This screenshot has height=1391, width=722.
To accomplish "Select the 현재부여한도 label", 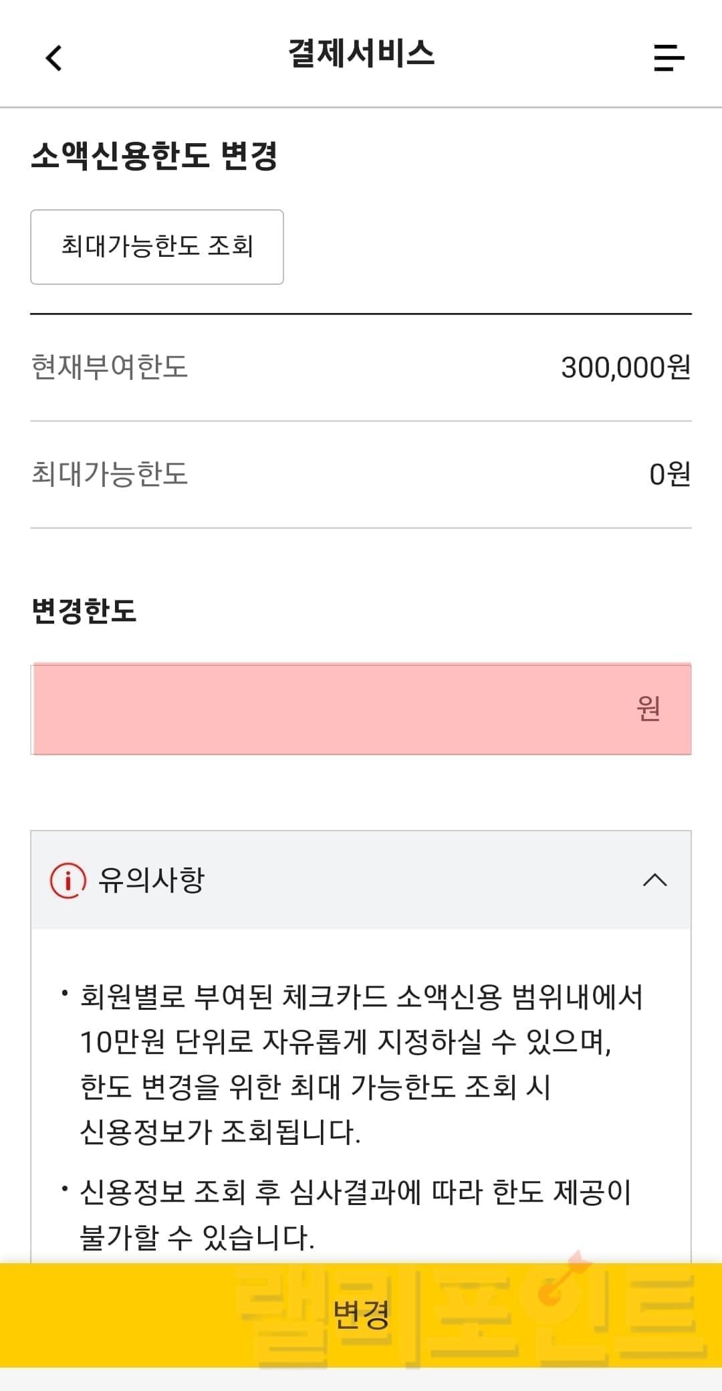I will tap(110, 367).
